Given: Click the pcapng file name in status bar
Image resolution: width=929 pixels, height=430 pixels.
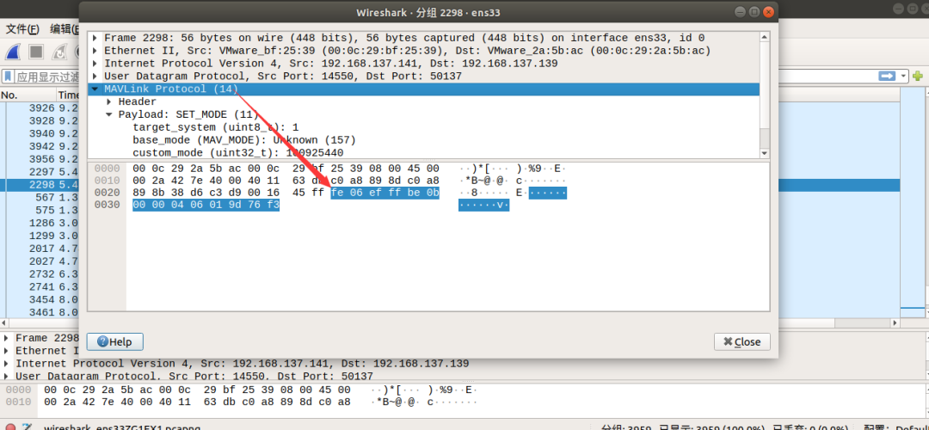Looking at the screenshot, I should point(122,427).
